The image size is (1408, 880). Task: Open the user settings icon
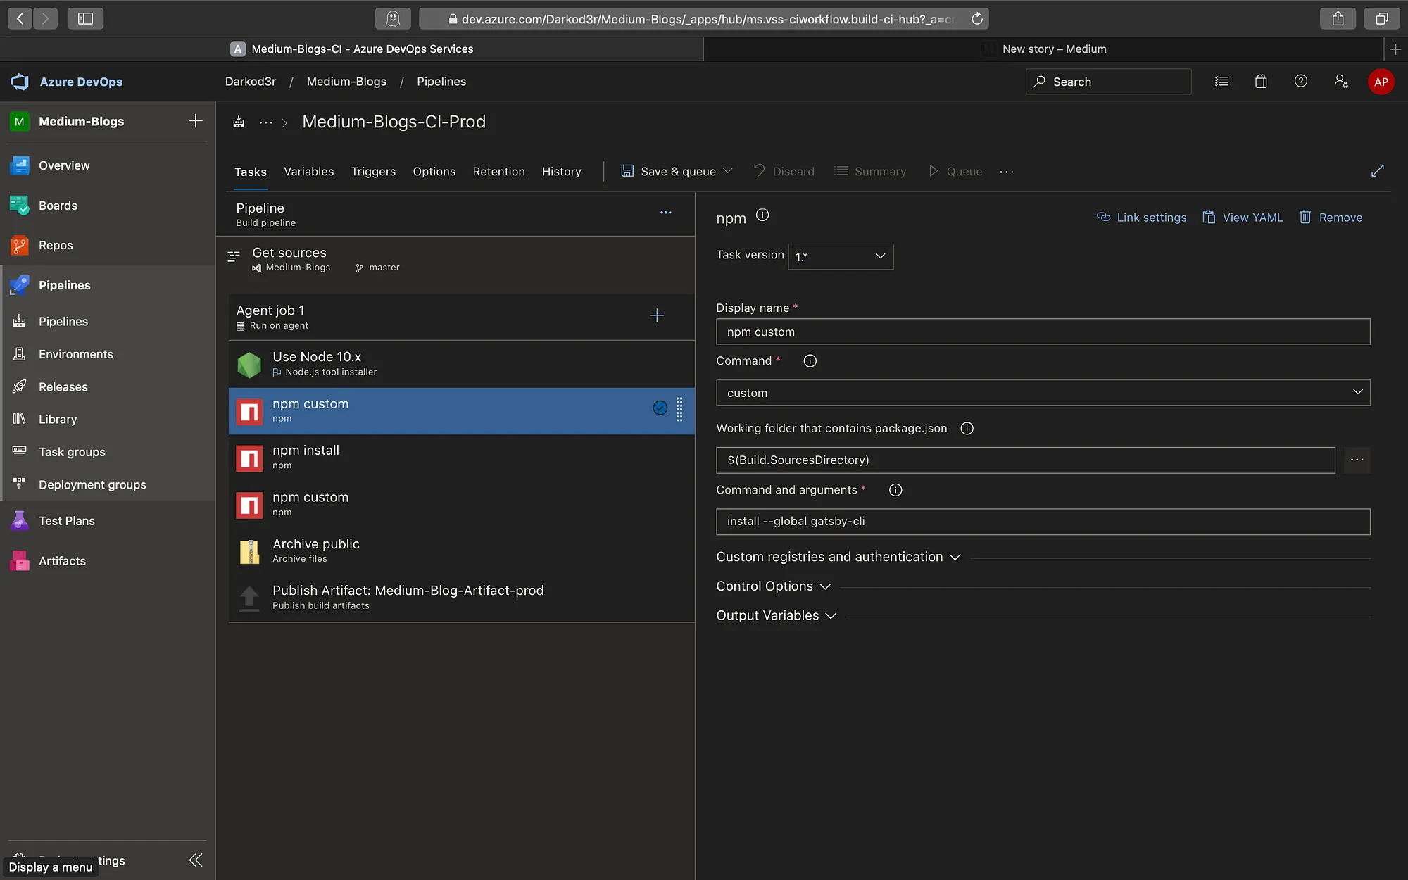click(1341, 82)
